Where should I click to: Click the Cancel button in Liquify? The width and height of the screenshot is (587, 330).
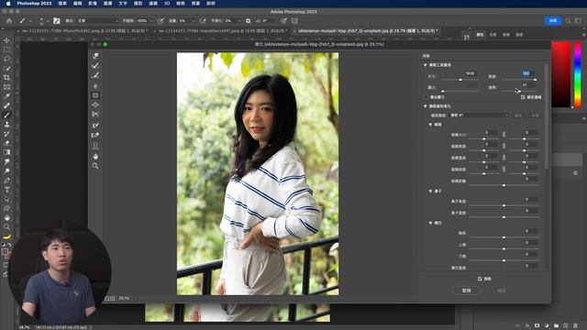[x=466, y=291]
